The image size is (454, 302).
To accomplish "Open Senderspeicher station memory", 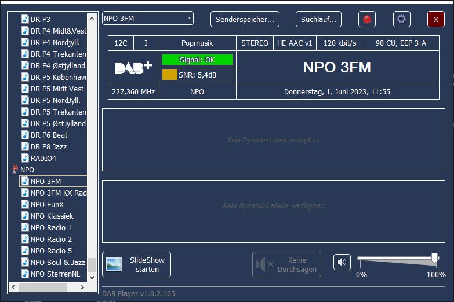I will (x=245, y=19).
